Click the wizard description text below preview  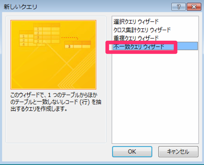point(56,102)
